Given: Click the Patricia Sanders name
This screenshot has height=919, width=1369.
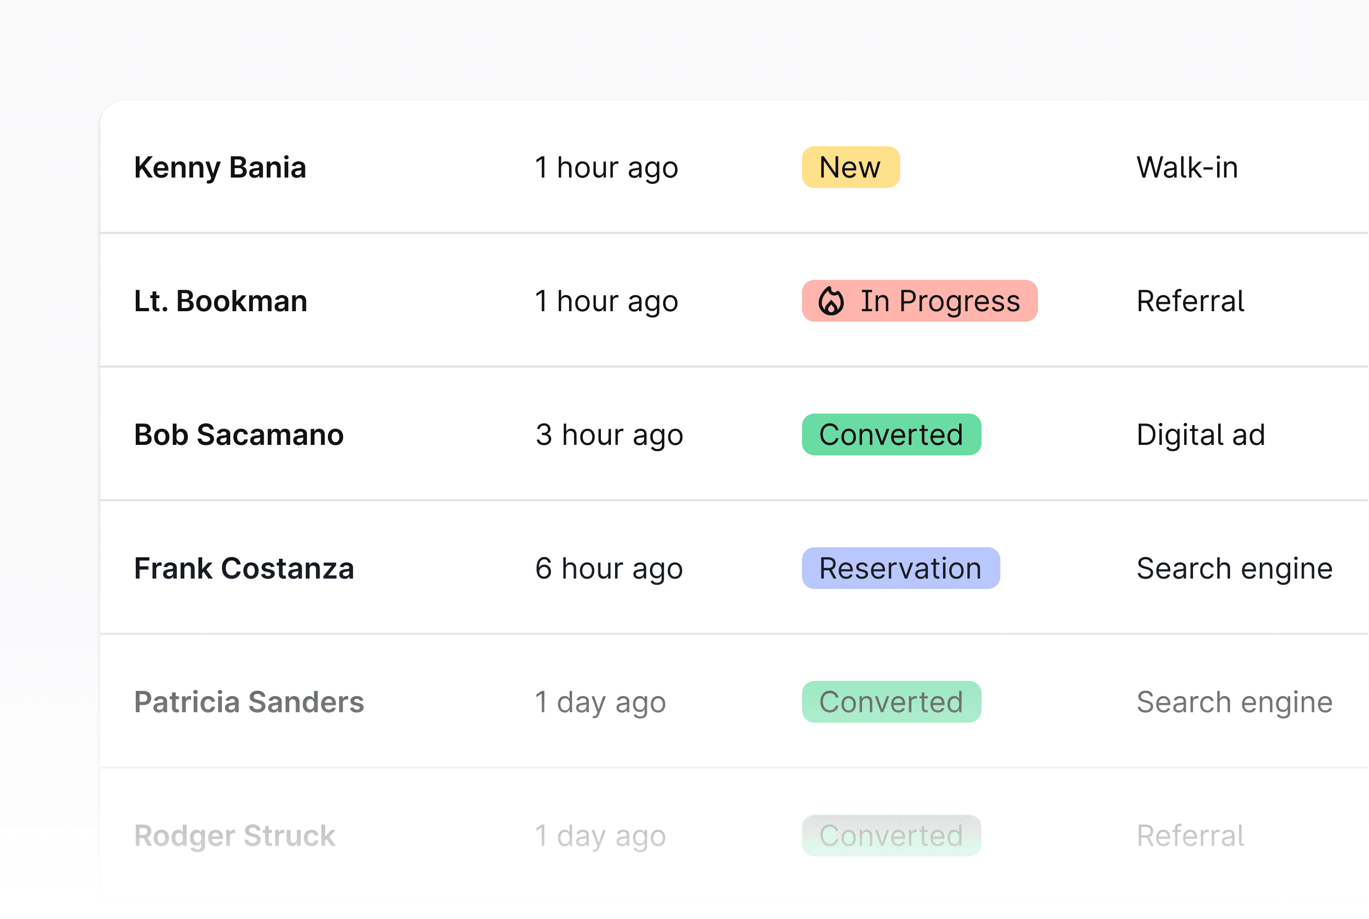Looking at the screenshot, I should 249,702.
